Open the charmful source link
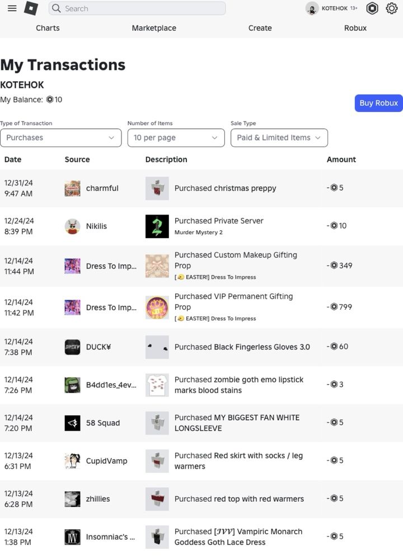The image size is (403, 560). [x=102, y=188]
